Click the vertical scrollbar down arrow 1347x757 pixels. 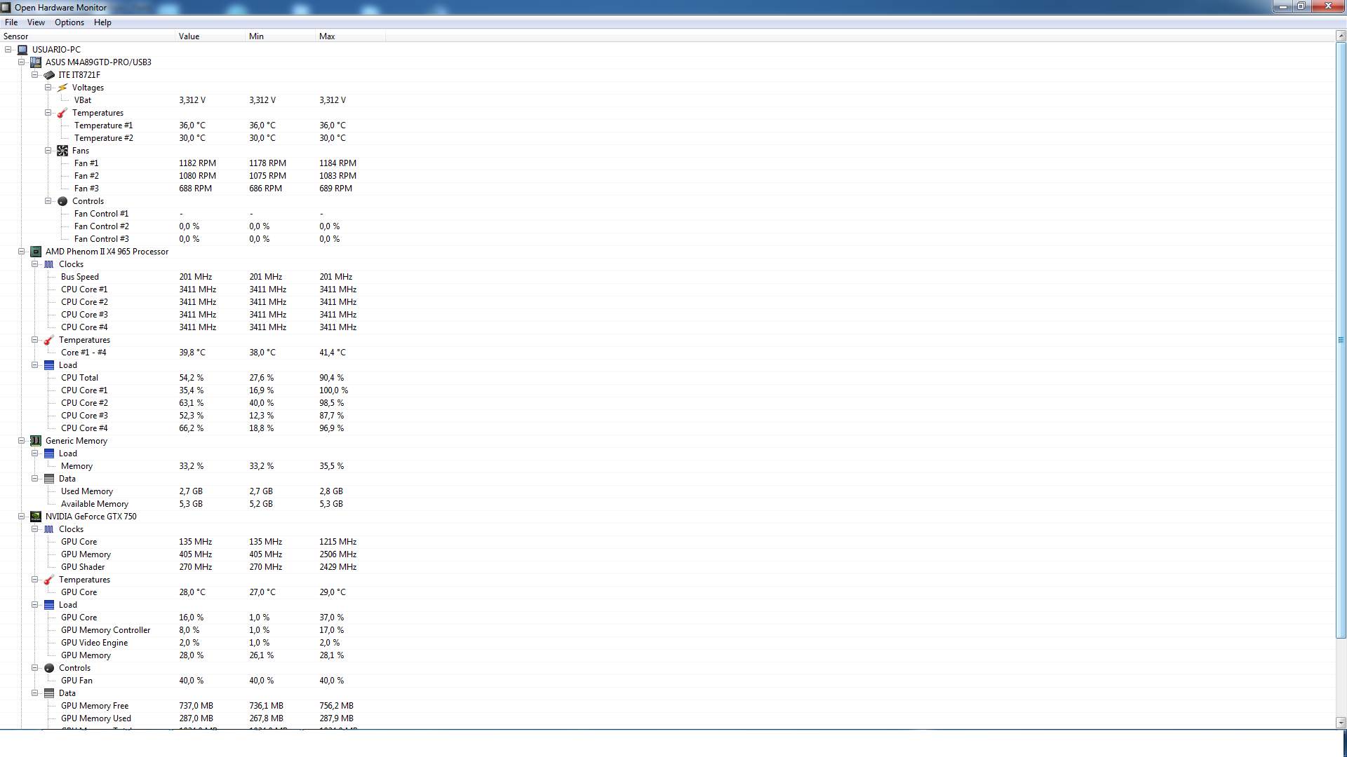(x=1341, y=722)
